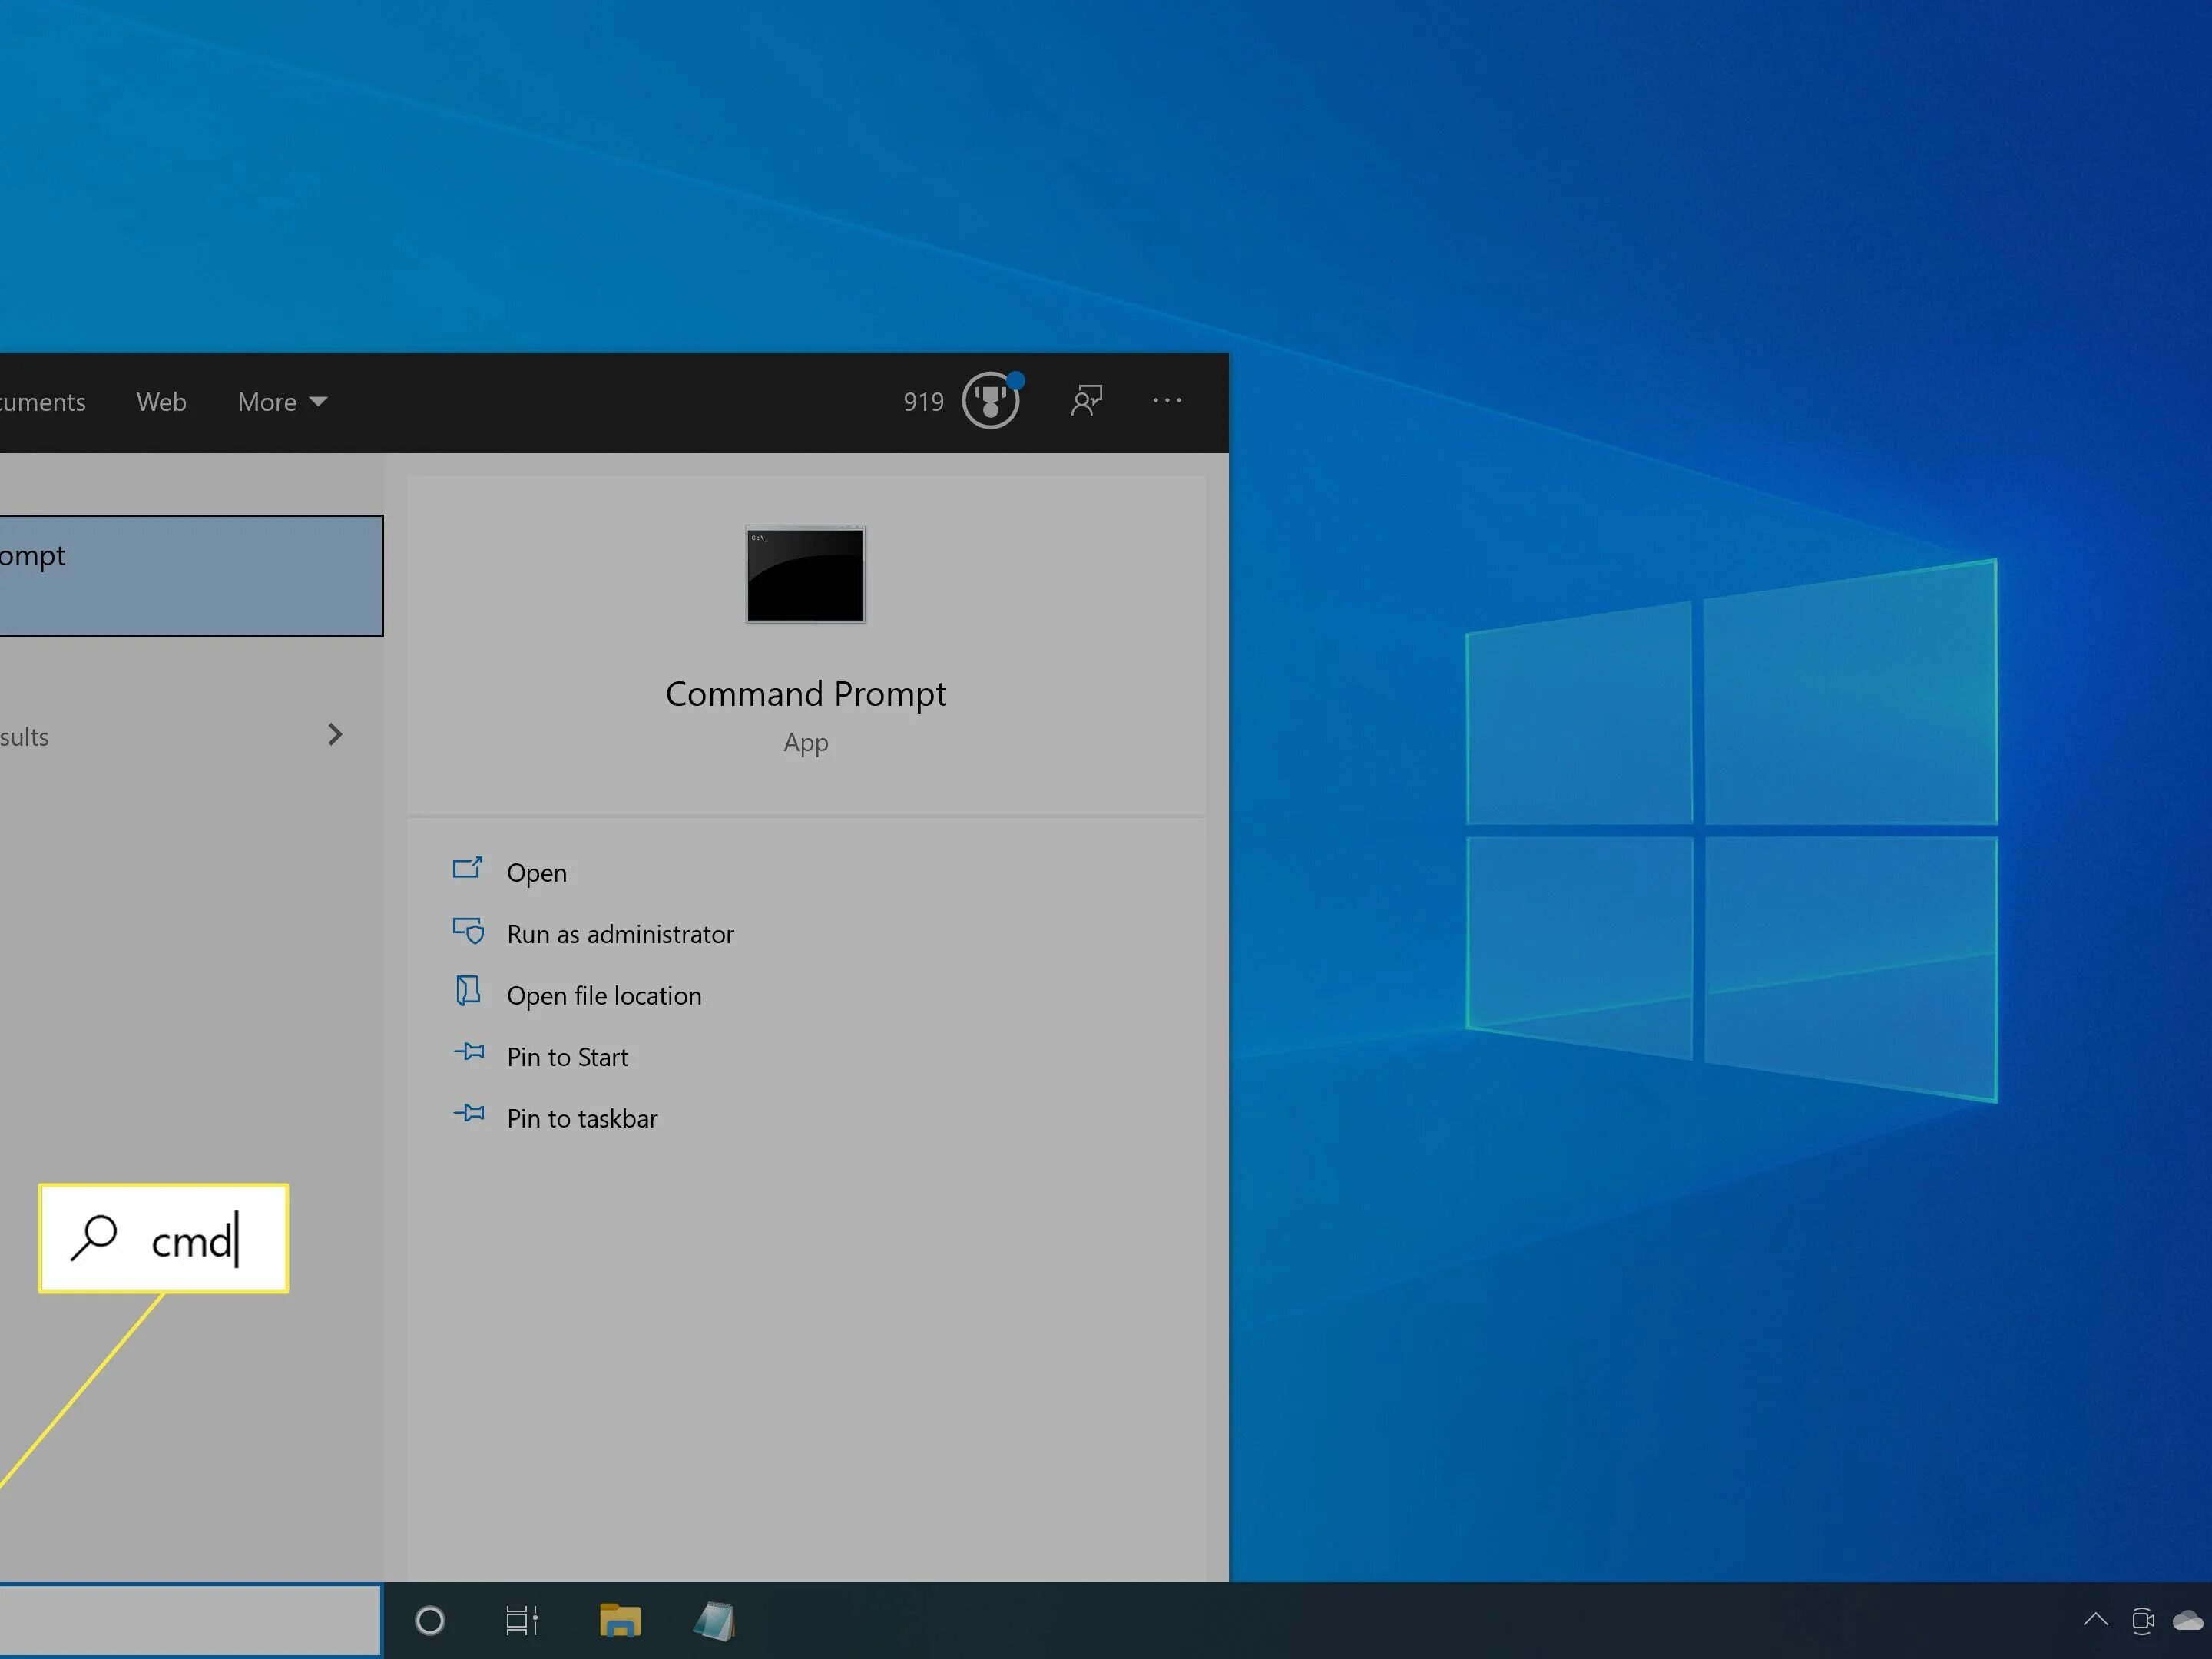Open the search feedback icon

[1086, 401]
